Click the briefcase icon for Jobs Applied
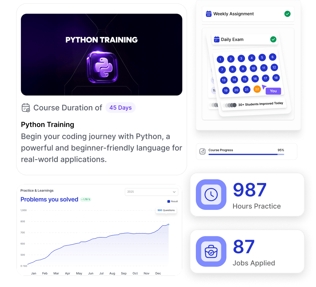The height and width of the screenshot is (287, 316). coord(211,251)
